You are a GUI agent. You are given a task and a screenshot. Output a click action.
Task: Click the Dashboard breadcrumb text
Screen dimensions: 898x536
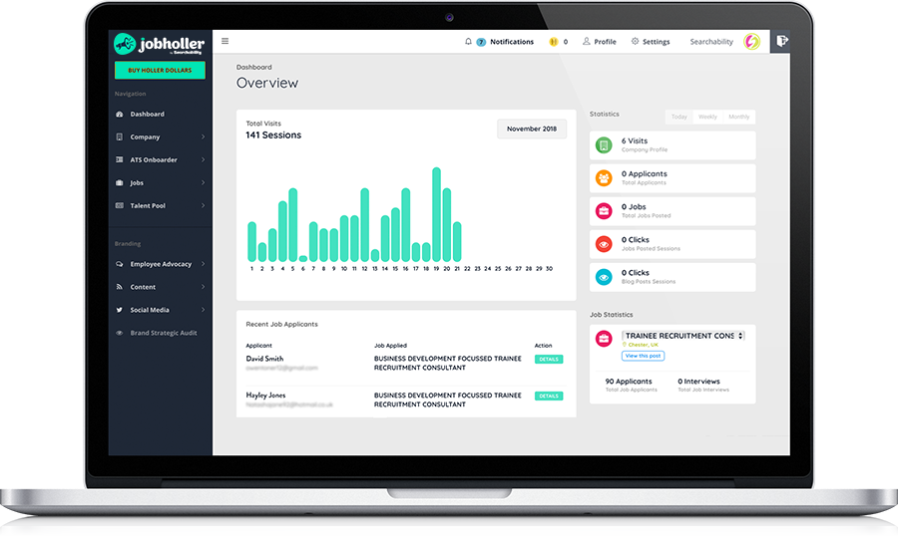[x=253, y=67]
